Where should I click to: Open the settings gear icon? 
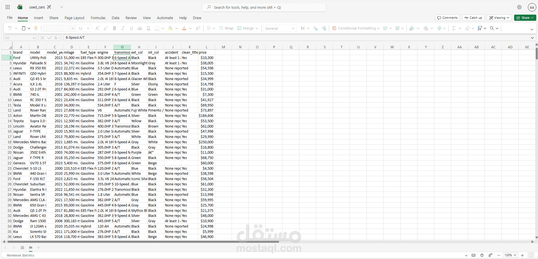(x=519, y=7)
